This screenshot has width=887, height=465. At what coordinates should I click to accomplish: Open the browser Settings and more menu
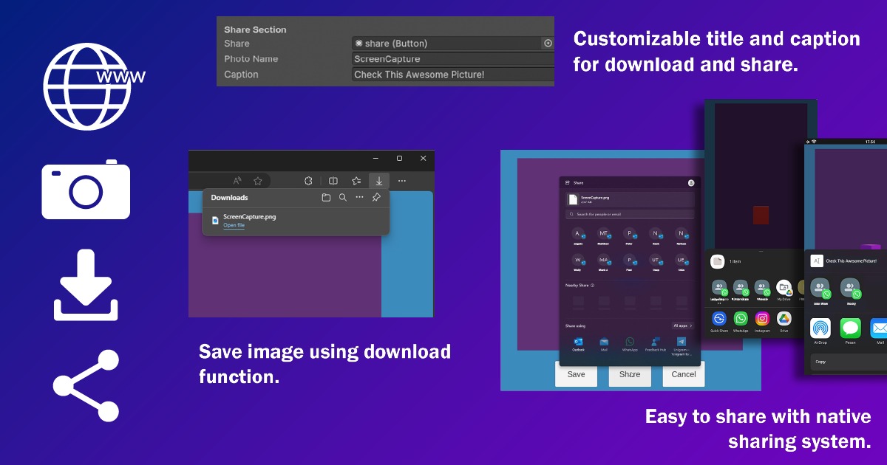point(402,181)
